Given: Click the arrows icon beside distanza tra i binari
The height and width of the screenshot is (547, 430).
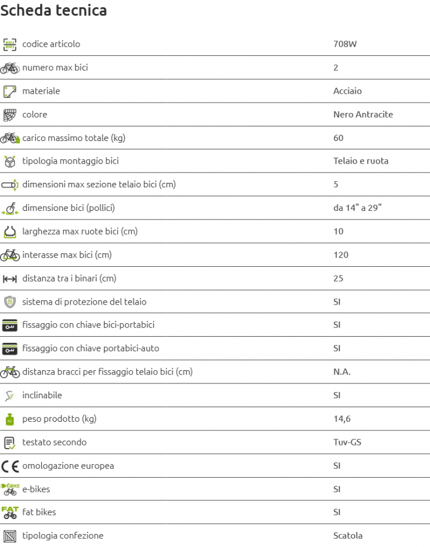Looking at the screenshot, I should [x=10, y=279].
